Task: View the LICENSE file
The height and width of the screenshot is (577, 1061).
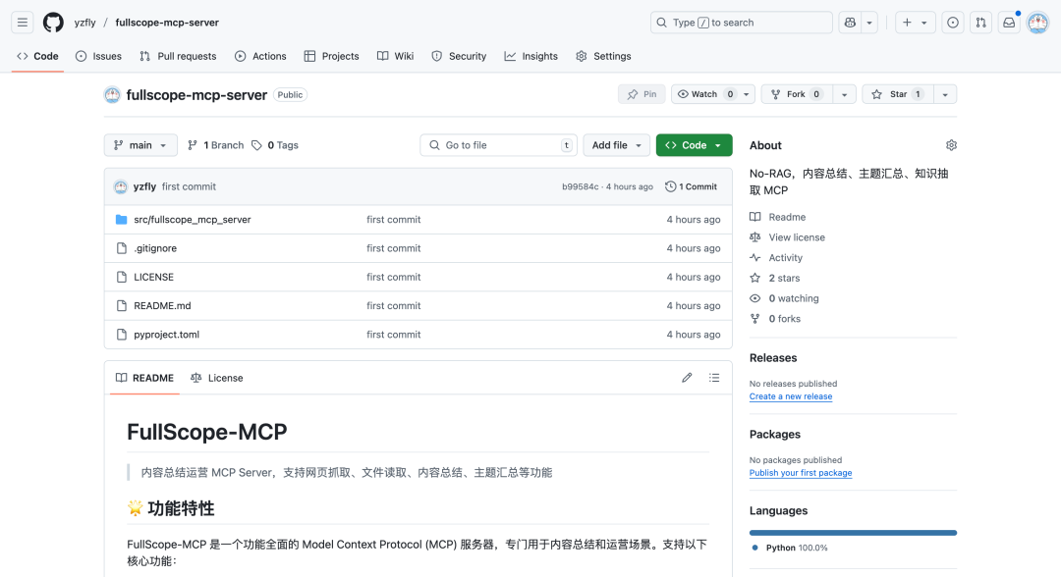Action: [153, 277]
